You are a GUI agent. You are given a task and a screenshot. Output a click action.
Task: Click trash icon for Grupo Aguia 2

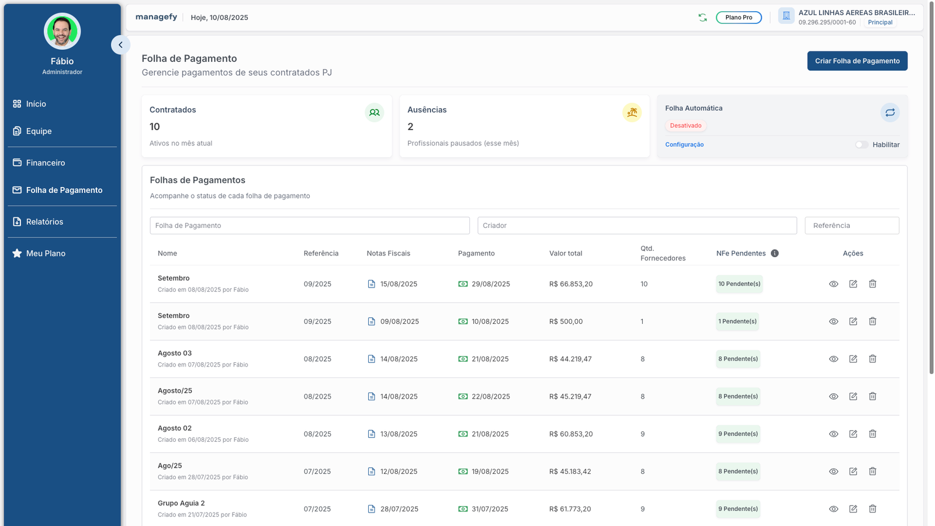pos(872,509)
